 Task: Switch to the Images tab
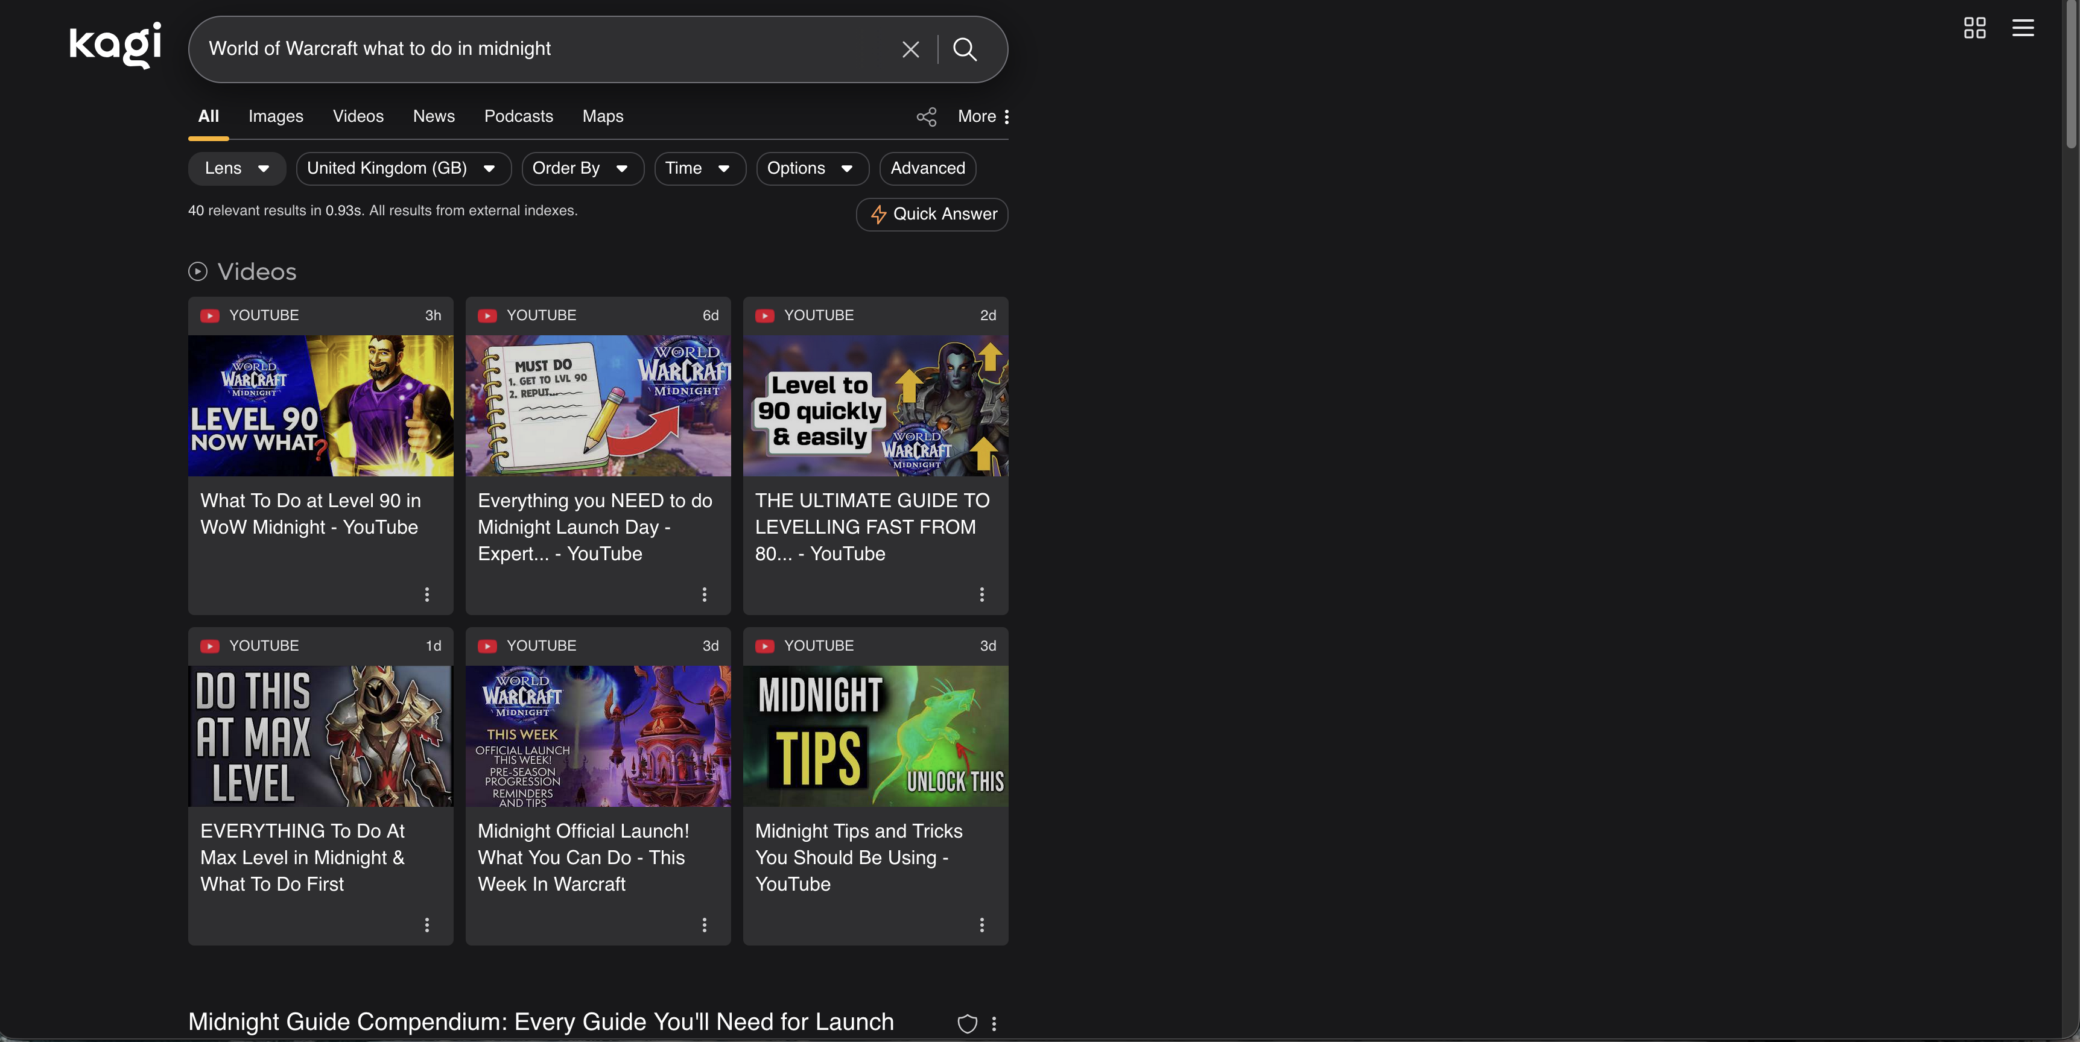click(x=275, y=117)
